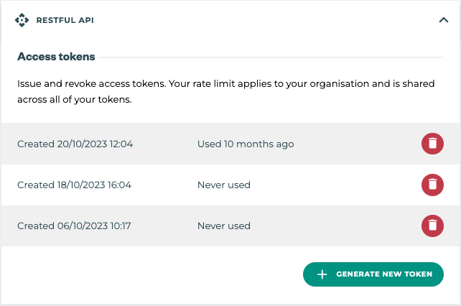Click 'Created 20/10/2023 12:04' text
The width and height of the screenshot is (461, 306).
coord(75,144)
